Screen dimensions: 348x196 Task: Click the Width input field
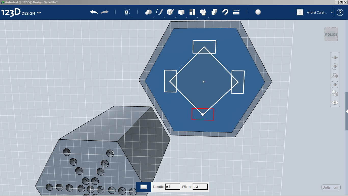coord(200,187)
